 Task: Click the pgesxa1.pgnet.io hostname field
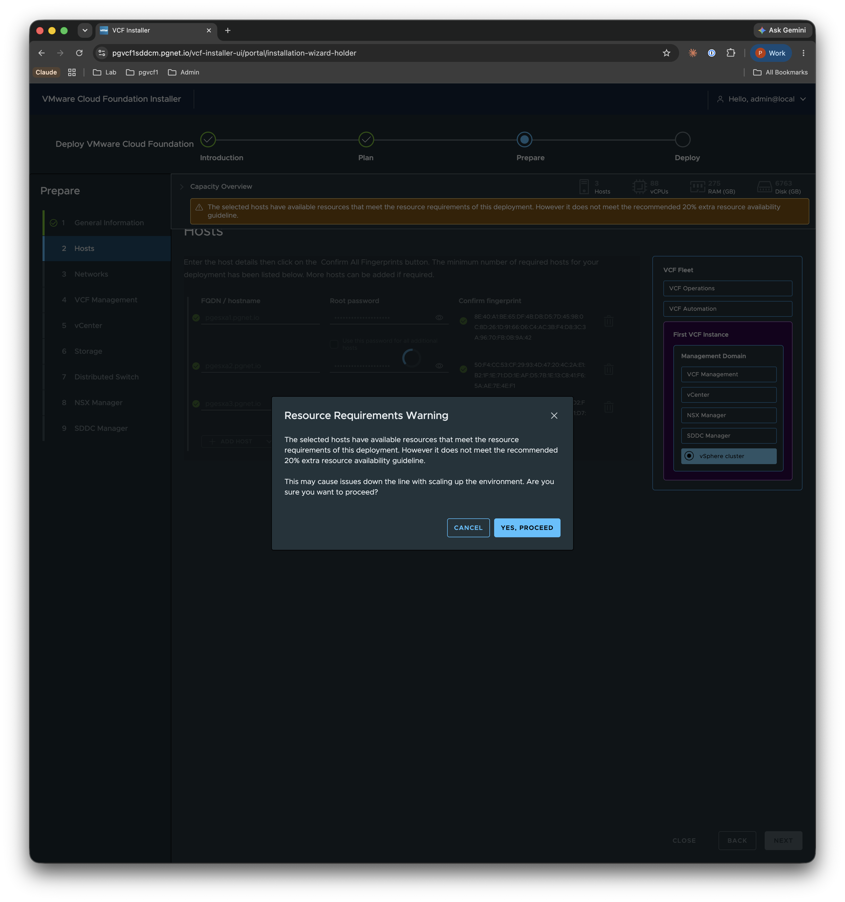click(x=260, y=318)
